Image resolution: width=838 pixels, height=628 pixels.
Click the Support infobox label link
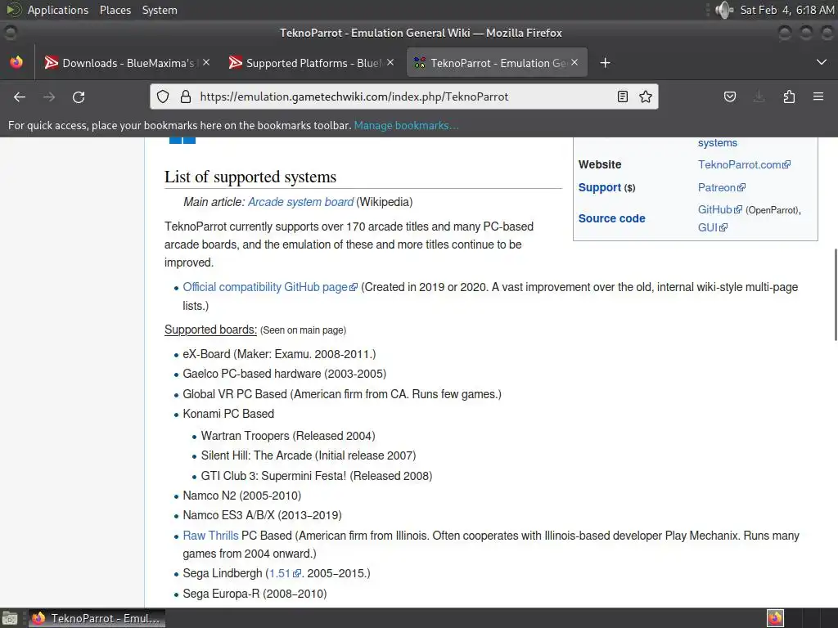[x=600, y=187]
